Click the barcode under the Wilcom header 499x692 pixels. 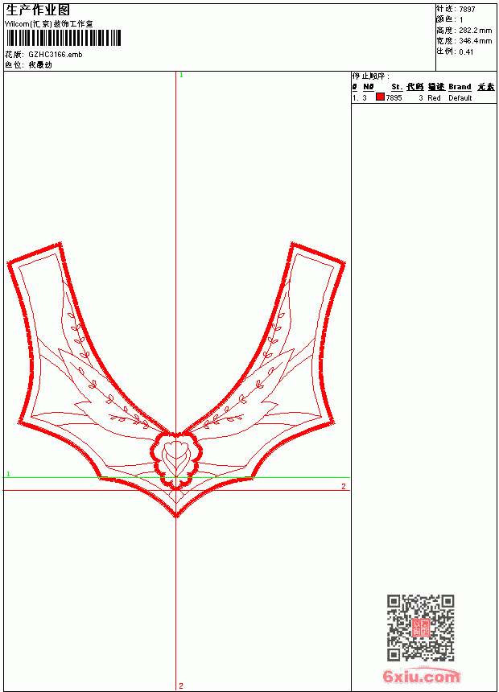point(63,38)
